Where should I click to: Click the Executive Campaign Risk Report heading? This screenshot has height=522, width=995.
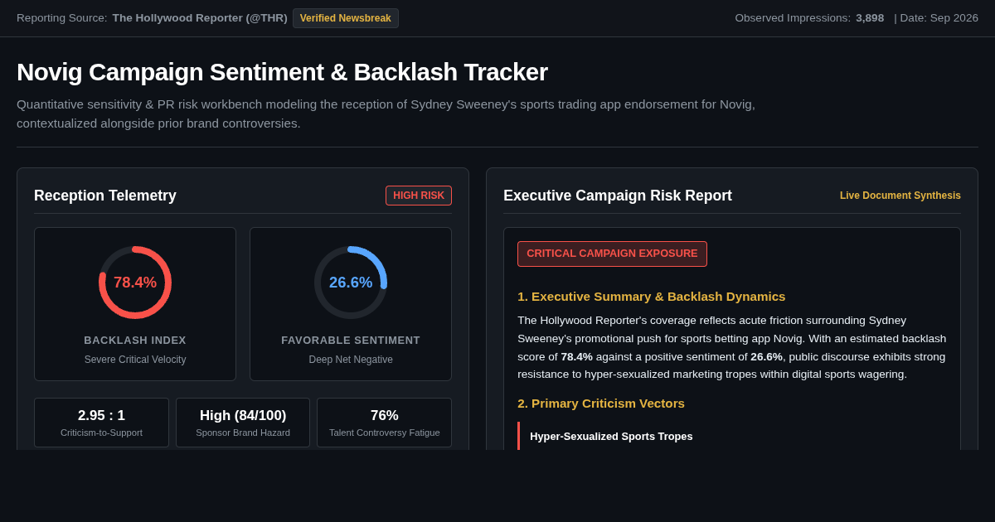618,196
